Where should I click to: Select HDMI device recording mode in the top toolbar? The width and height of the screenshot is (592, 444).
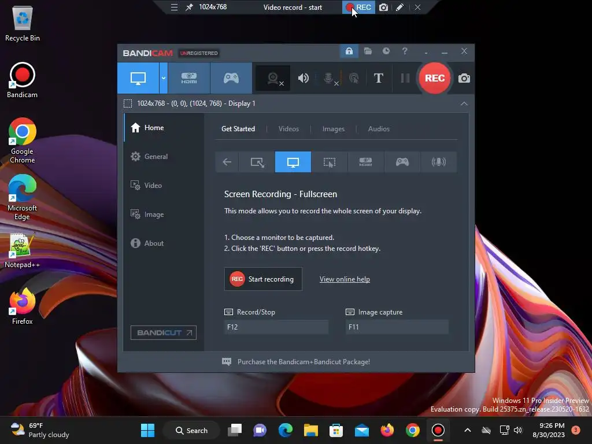(x=189, y=78)
